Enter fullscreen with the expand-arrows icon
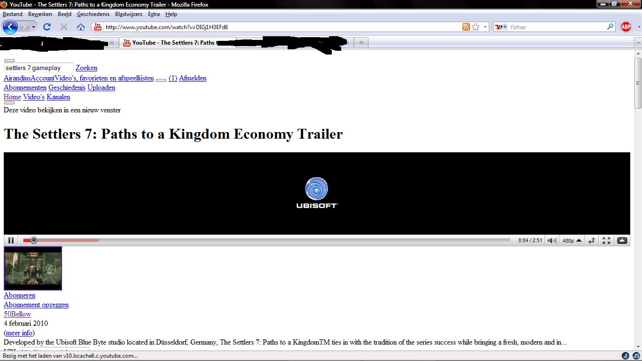The image size is (642, 361). pyautogui.click(x=606, y=240)
